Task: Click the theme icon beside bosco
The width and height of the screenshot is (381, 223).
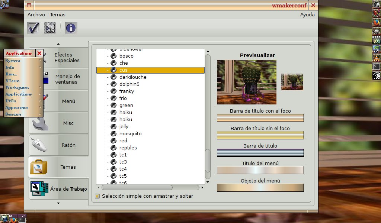Action: coord(113,56)
